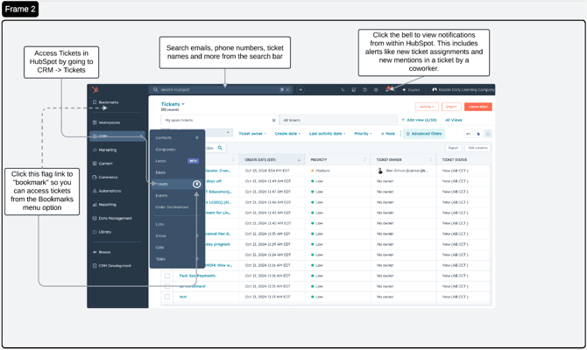The image size is (587, 350).
Task: Open the Ticket owner filter dropdown
Action: 252,134
